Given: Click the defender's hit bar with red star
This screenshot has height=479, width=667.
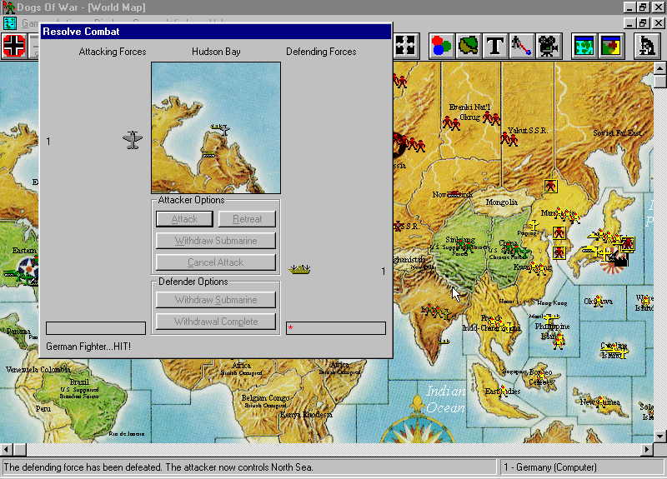Looking at the screenshot, I should click(x=336, y=328).
